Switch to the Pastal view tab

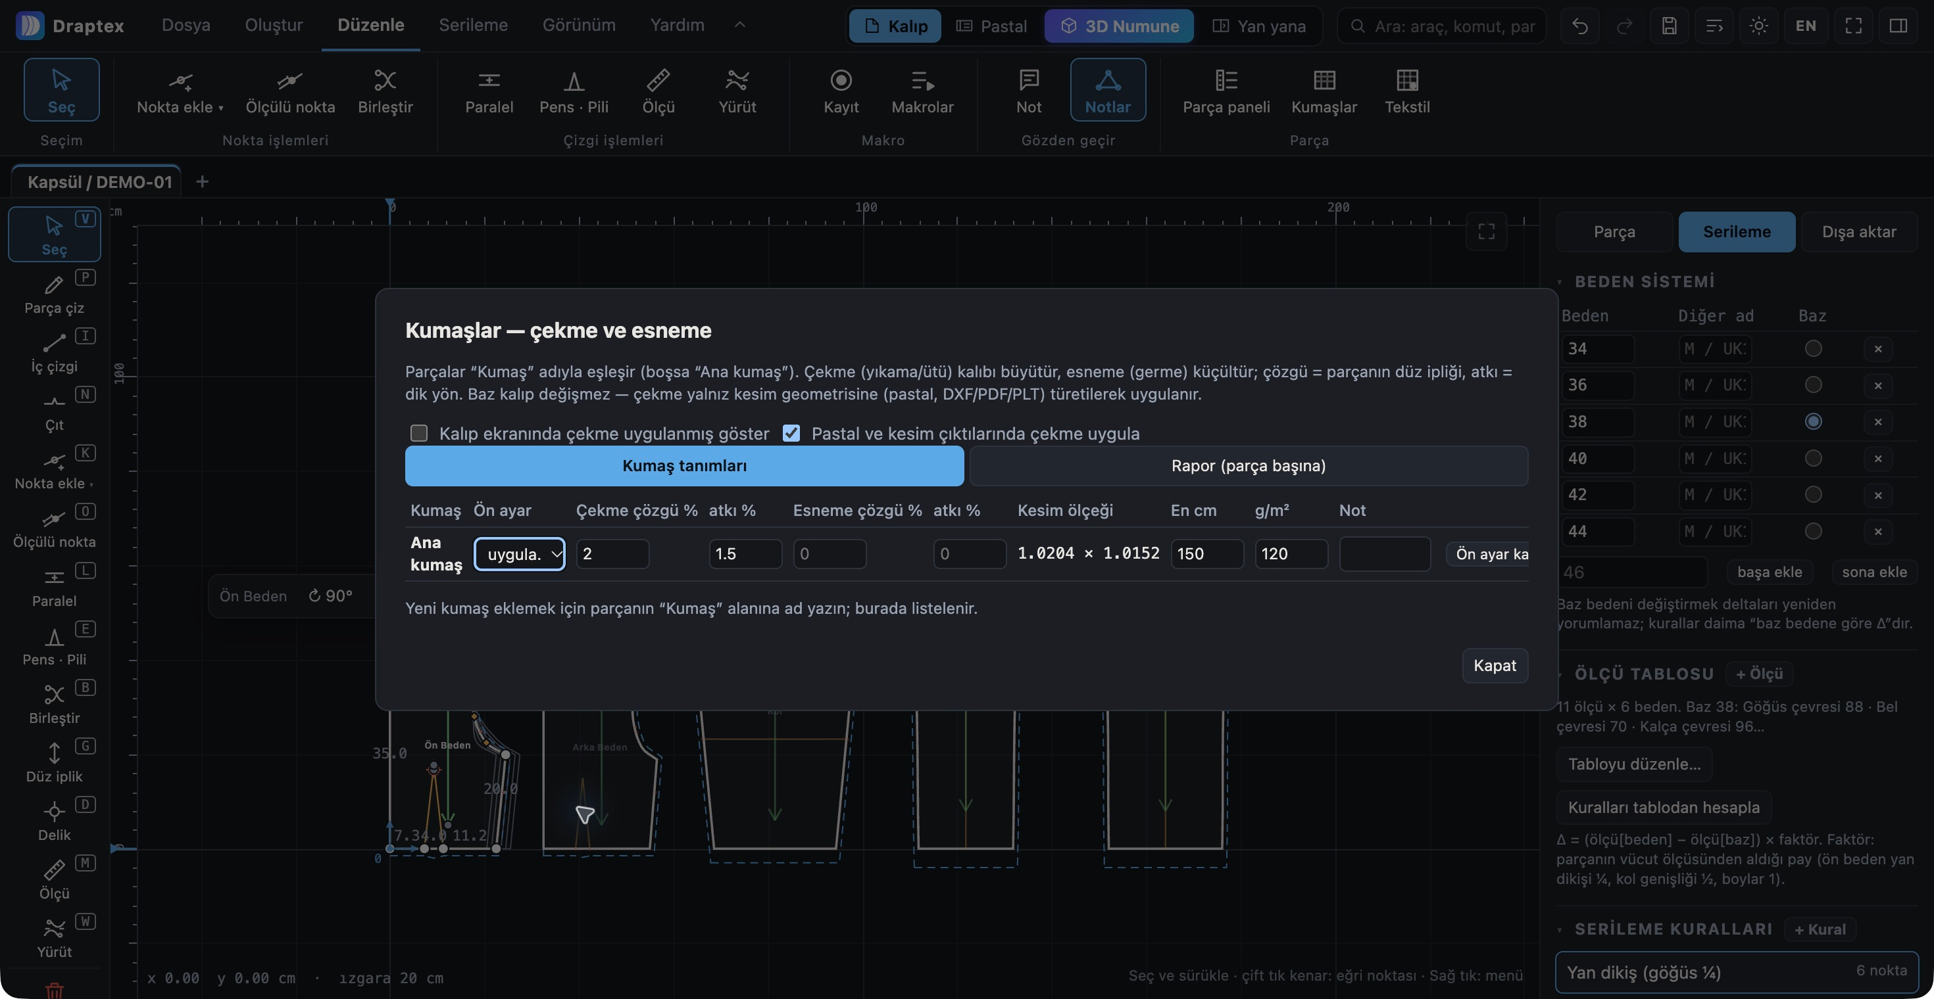pyautogui.click(x=992, y=26)
